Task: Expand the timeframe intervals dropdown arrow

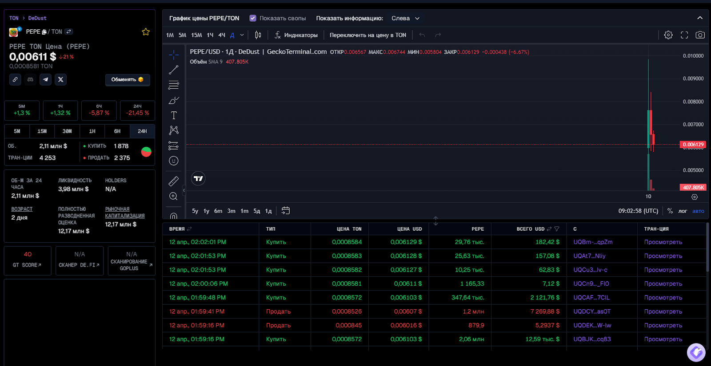Action: 242,35
